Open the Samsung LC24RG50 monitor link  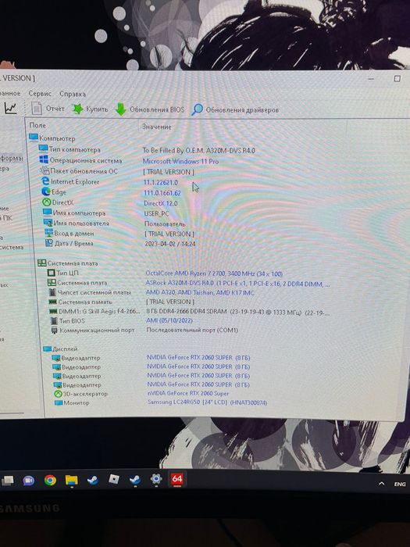point(207,402)
